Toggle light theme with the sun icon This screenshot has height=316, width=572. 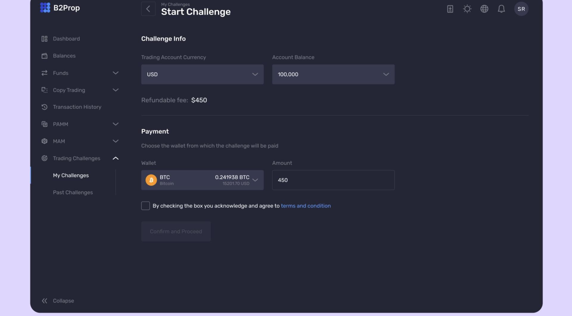coord(467,9)
